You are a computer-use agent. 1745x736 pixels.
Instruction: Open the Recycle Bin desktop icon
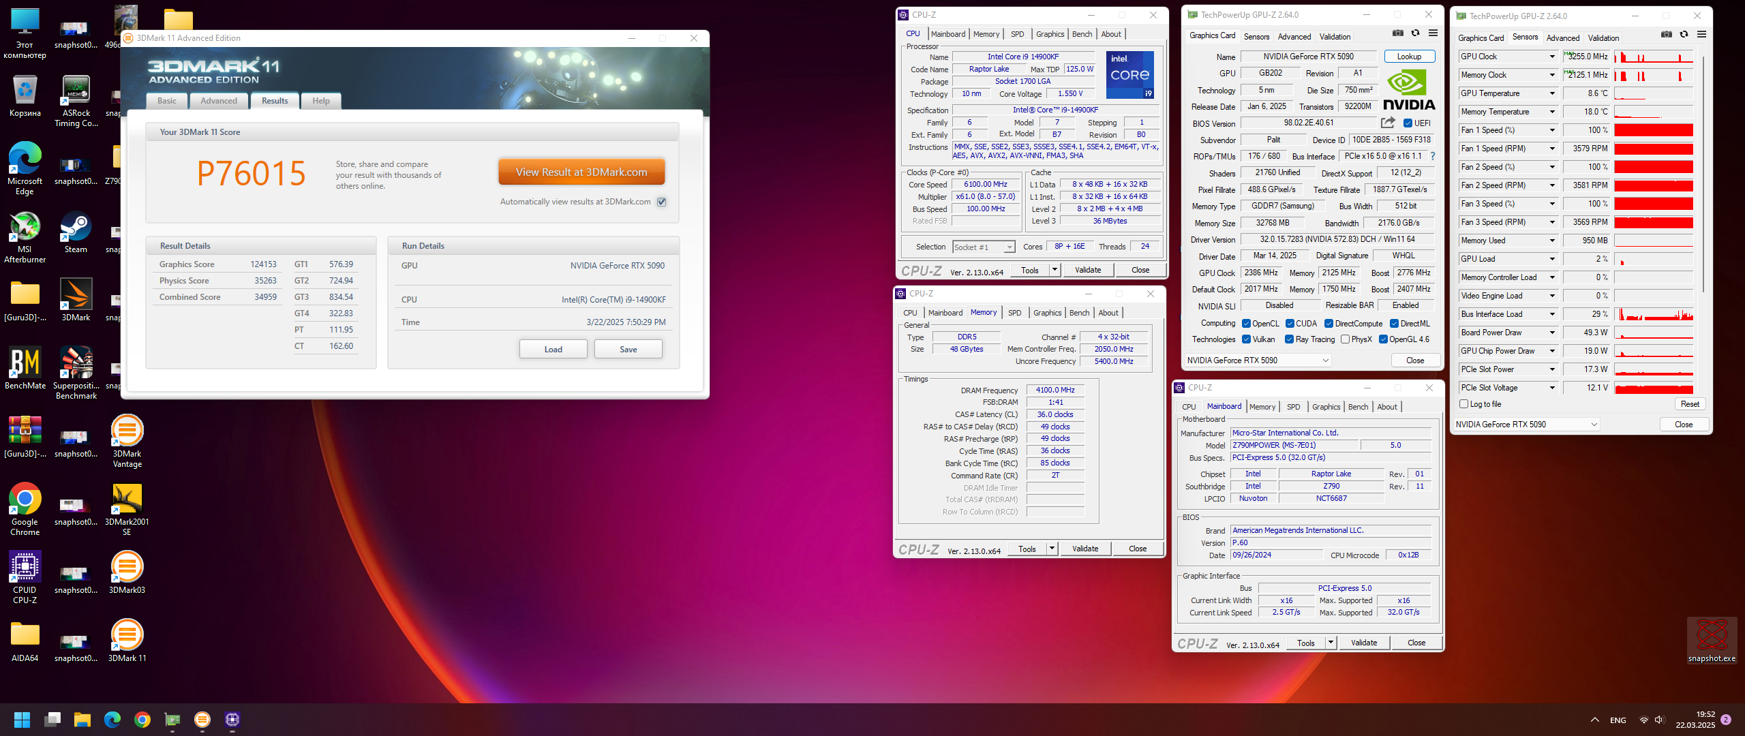pos(25,96)
